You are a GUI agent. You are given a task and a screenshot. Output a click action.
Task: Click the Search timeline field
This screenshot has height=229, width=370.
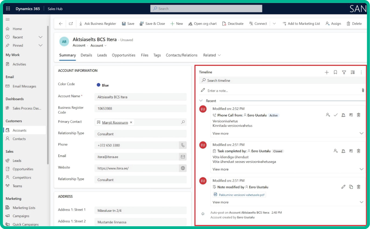(x=282, y=80)
